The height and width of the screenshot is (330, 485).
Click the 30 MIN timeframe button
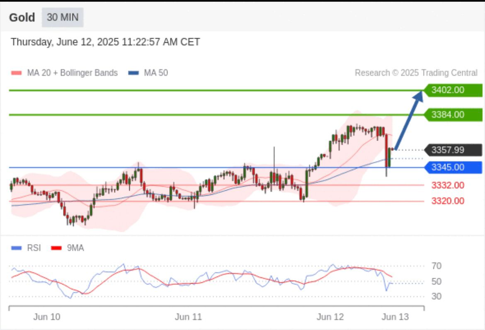[x=63, y=17]
